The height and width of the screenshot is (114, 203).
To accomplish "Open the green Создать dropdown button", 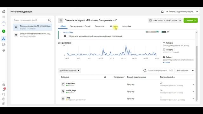I will (191, 20).
